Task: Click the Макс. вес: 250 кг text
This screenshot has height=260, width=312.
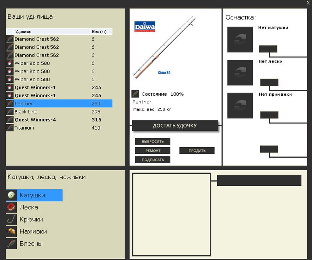Action: (x=152, y=109)
